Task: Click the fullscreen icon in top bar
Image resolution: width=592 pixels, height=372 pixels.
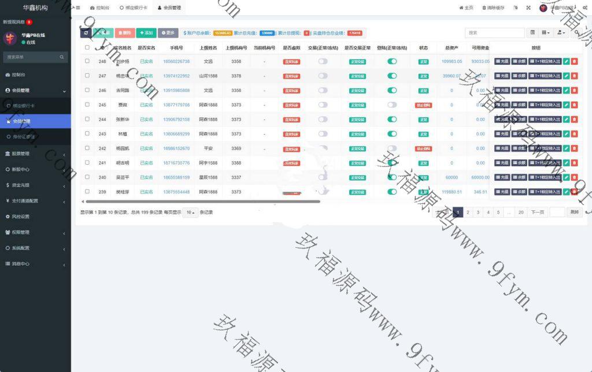Action: (528, 8)
